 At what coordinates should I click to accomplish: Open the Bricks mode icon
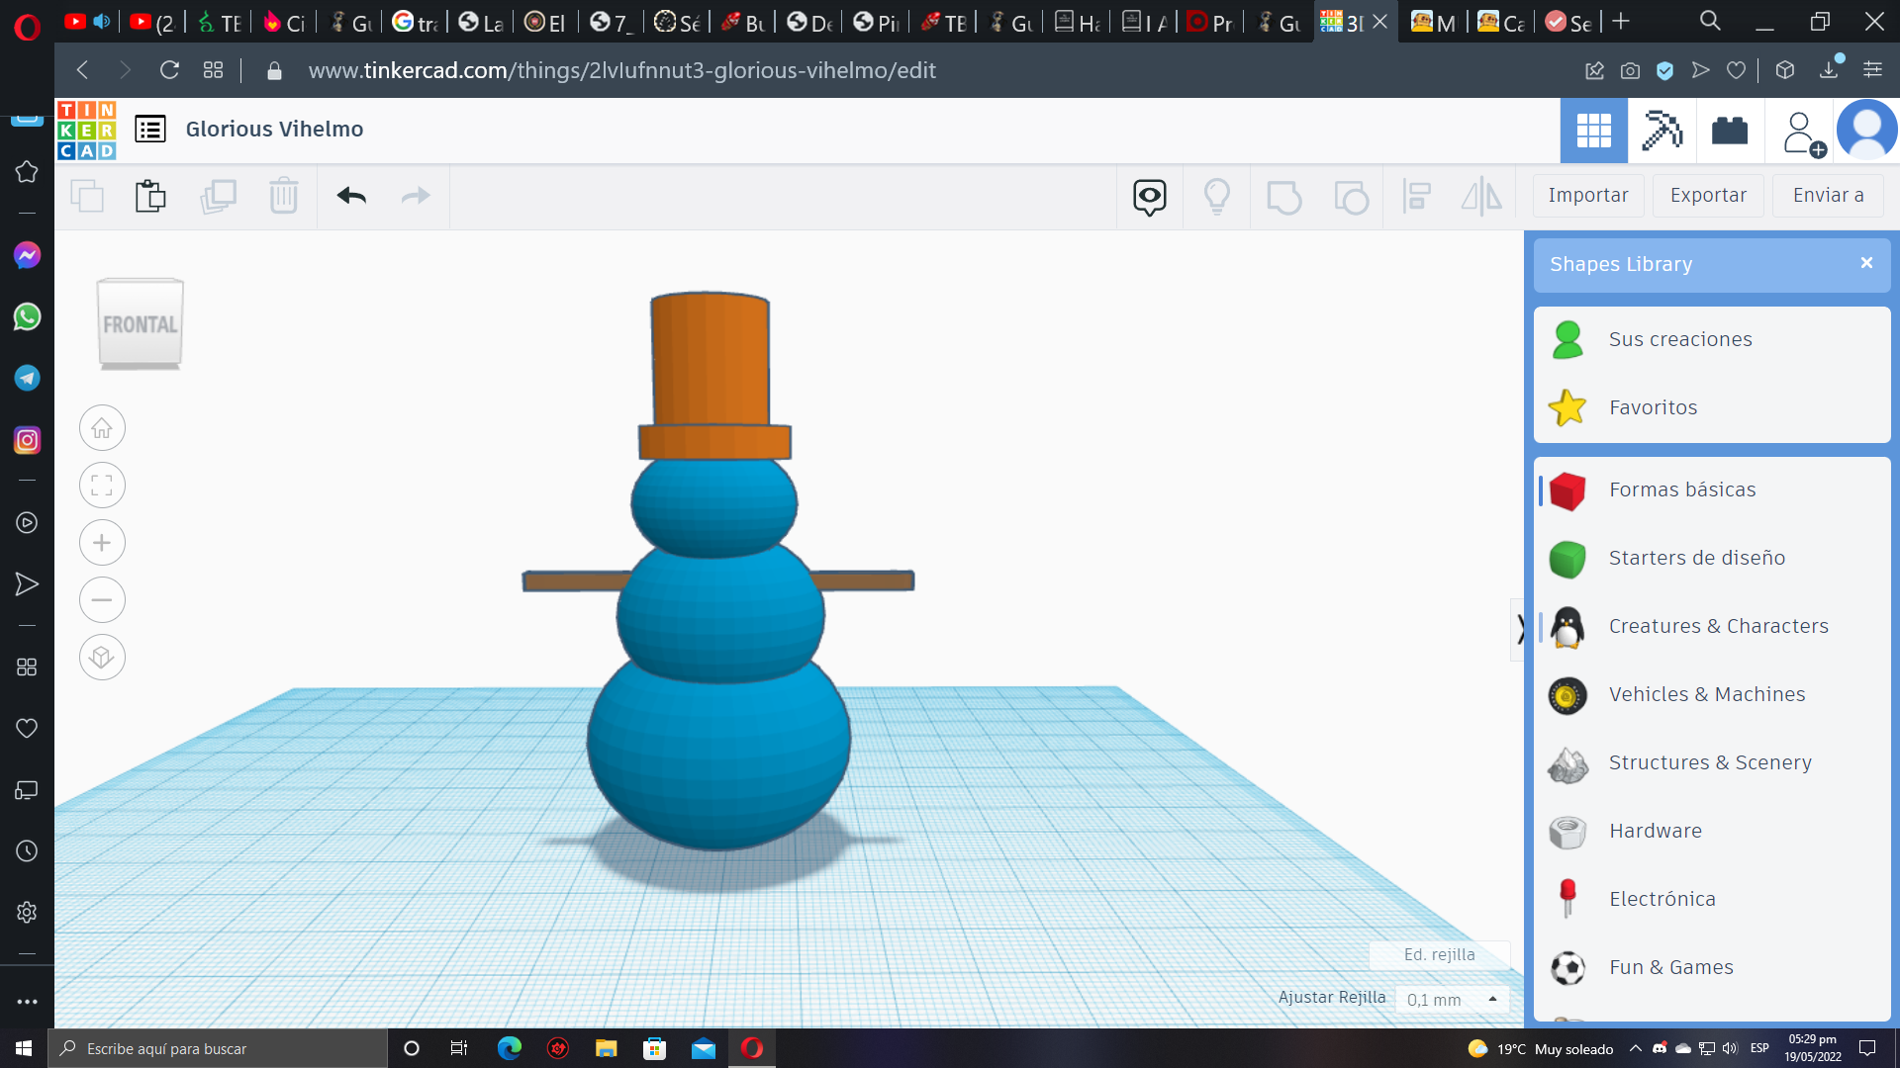coord(1729,131)
